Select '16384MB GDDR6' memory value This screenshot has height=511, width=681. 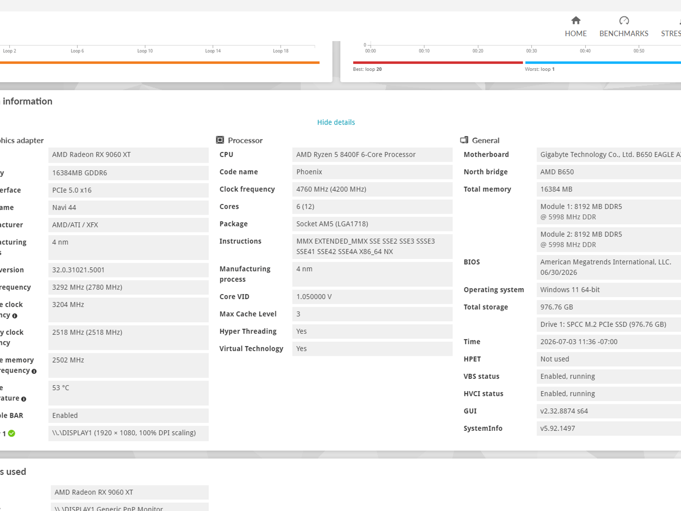click(128, 173)
